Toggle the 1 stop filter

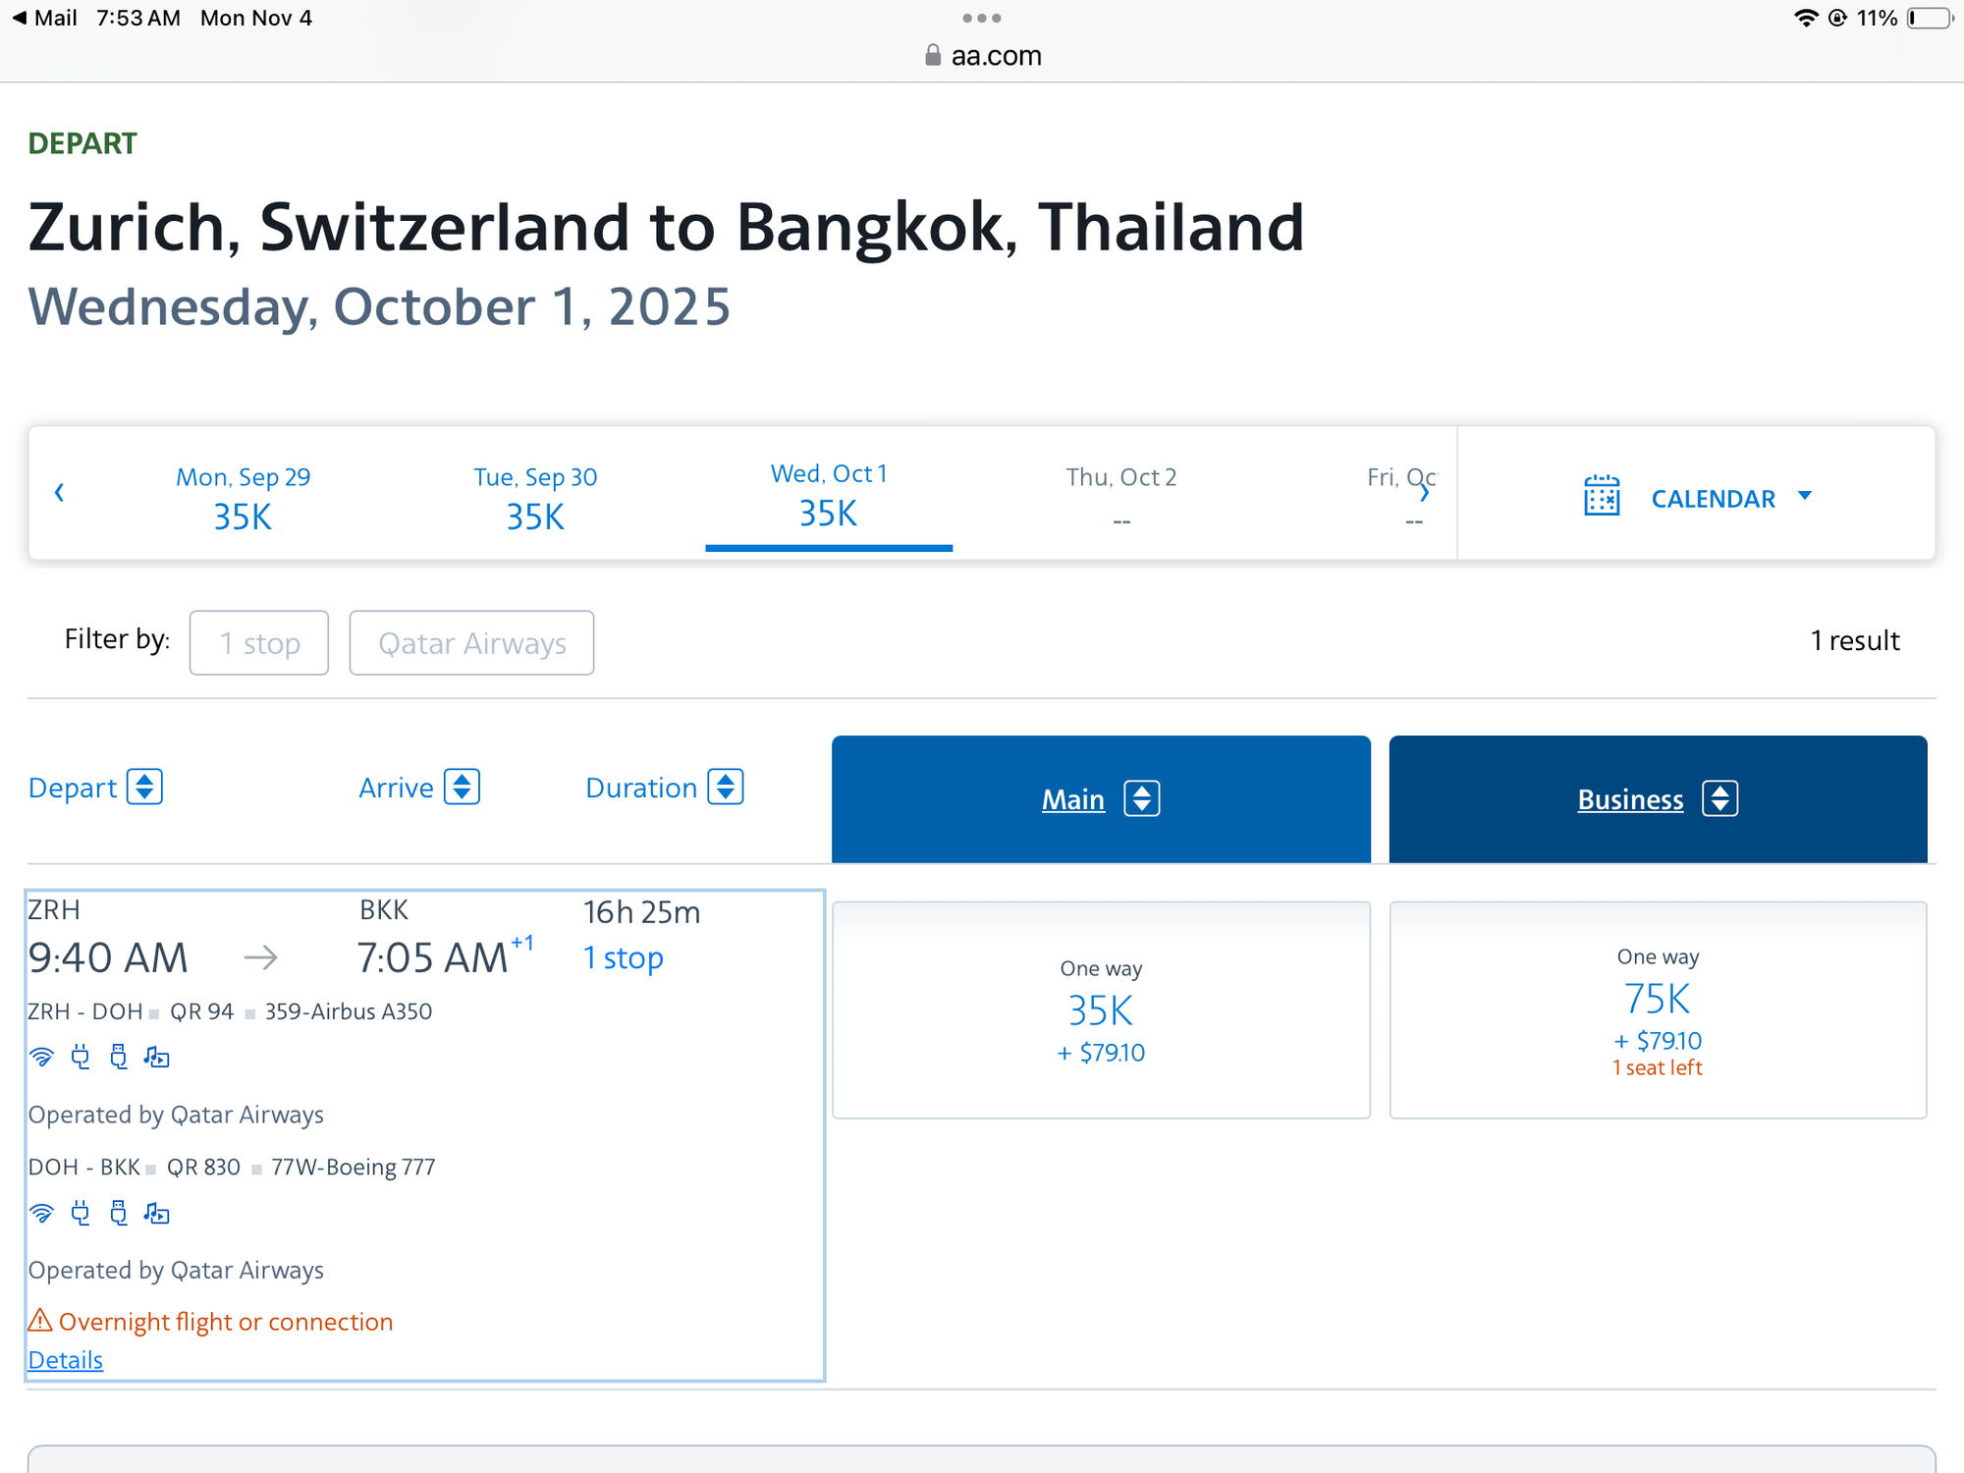259,643
